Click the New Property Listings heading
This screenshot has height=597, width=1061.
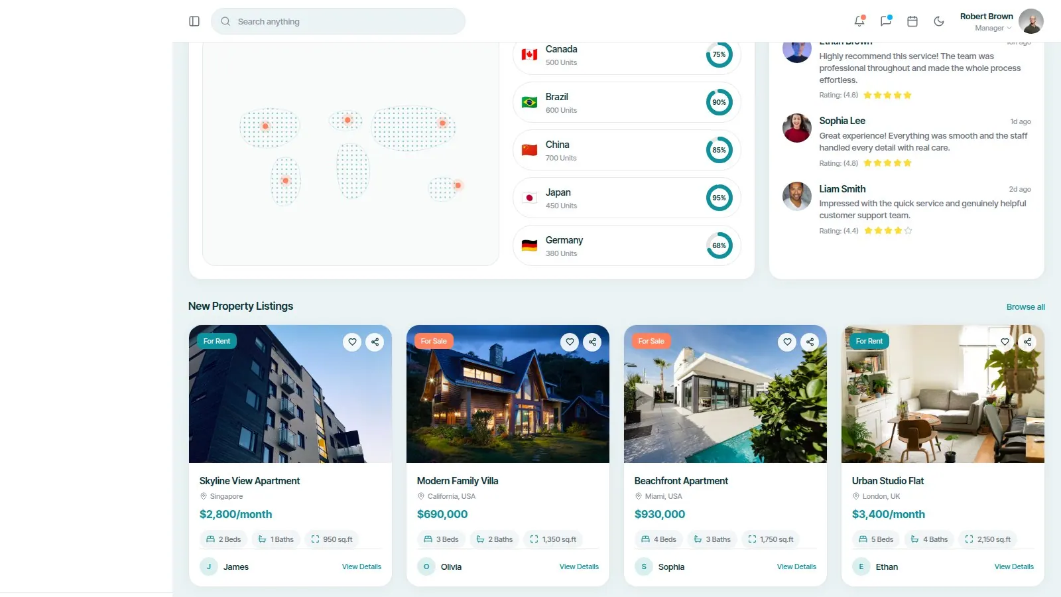pyautogui.click(x=241, y=306)
